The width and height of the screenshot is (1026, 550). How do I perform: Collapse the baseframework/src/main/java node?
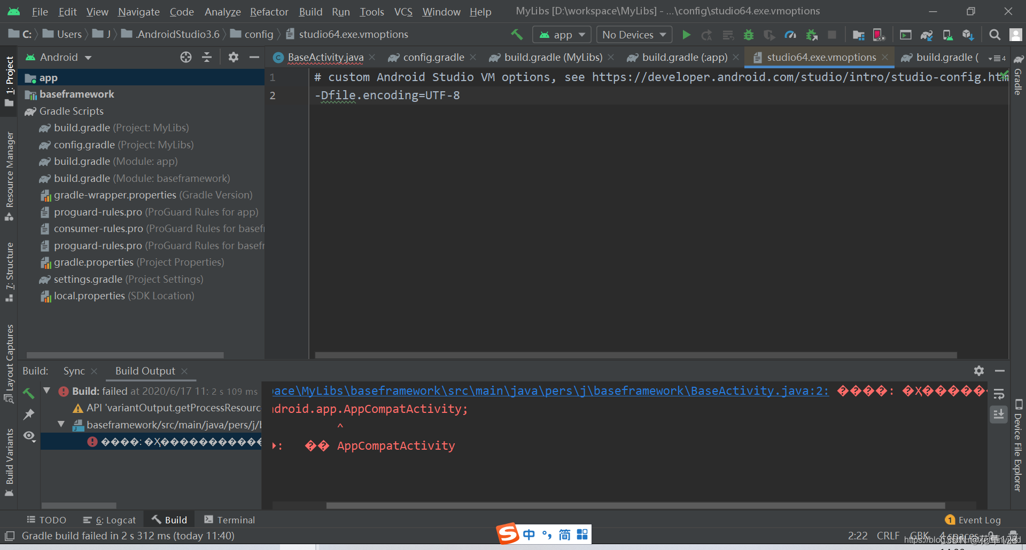pyautogui.click(x=61, y=424)
